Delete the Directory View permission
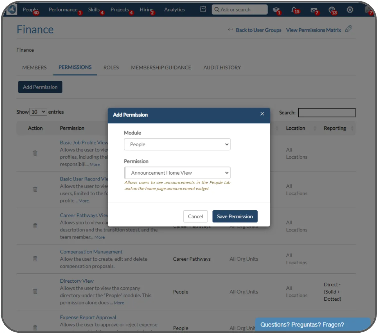 click(35, 291)
